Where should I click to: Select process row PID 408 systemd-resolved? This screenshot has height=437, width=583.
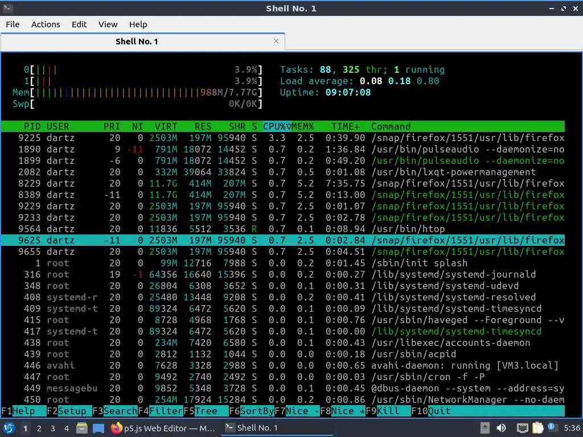click(x=283, y=297)
